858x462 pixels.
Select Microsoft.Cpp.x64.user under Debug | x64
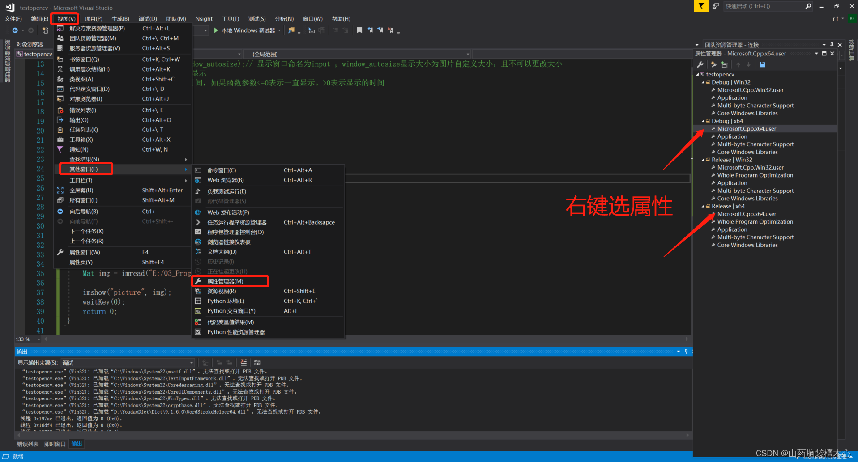coord(747,129)
